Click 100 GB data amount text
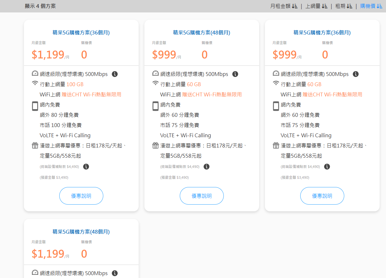This screenshot has width=386, height=278. [75, 84]
